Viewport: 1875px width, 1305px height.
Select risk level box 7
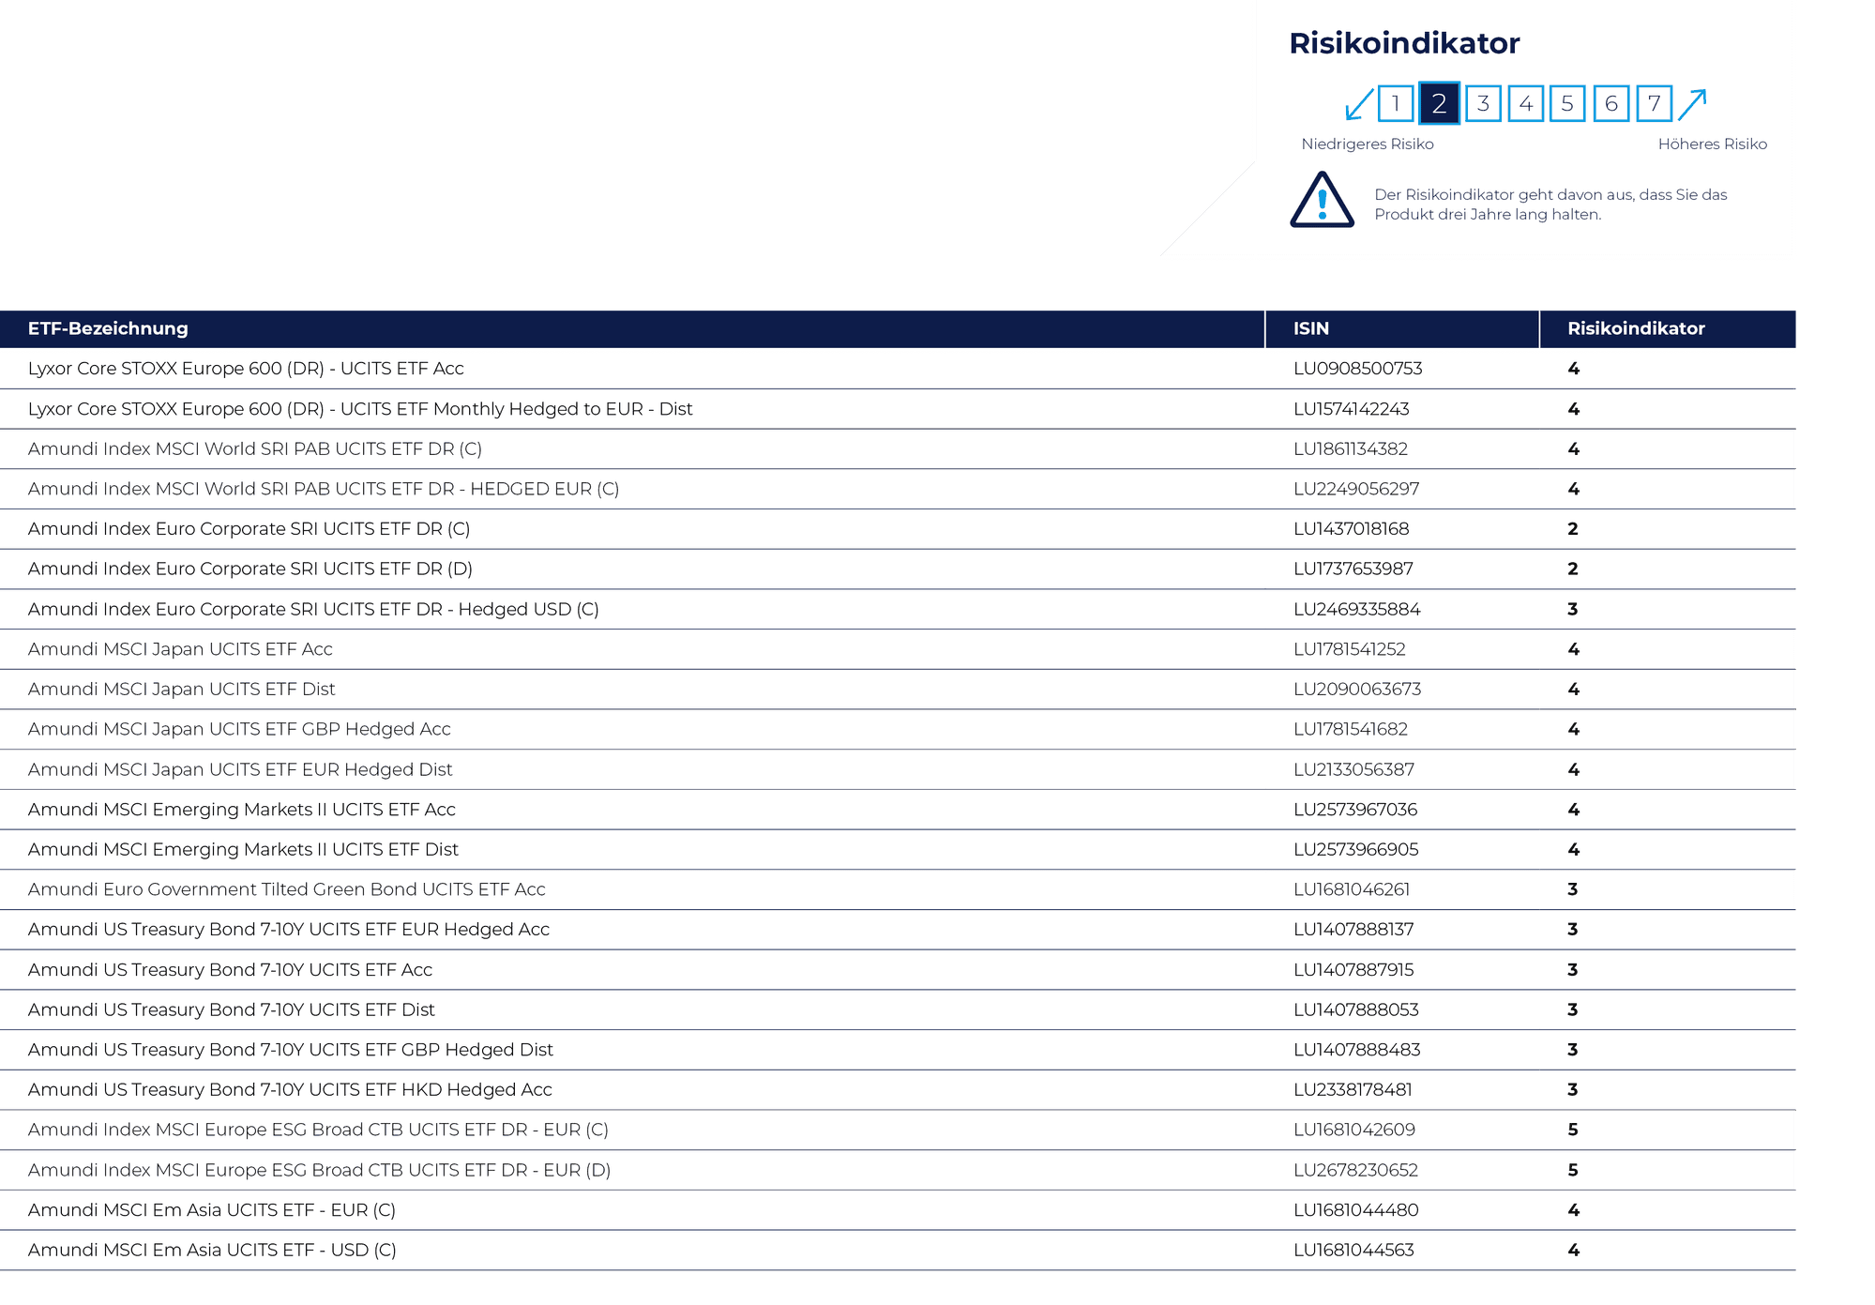click(x=1655, y=104)
